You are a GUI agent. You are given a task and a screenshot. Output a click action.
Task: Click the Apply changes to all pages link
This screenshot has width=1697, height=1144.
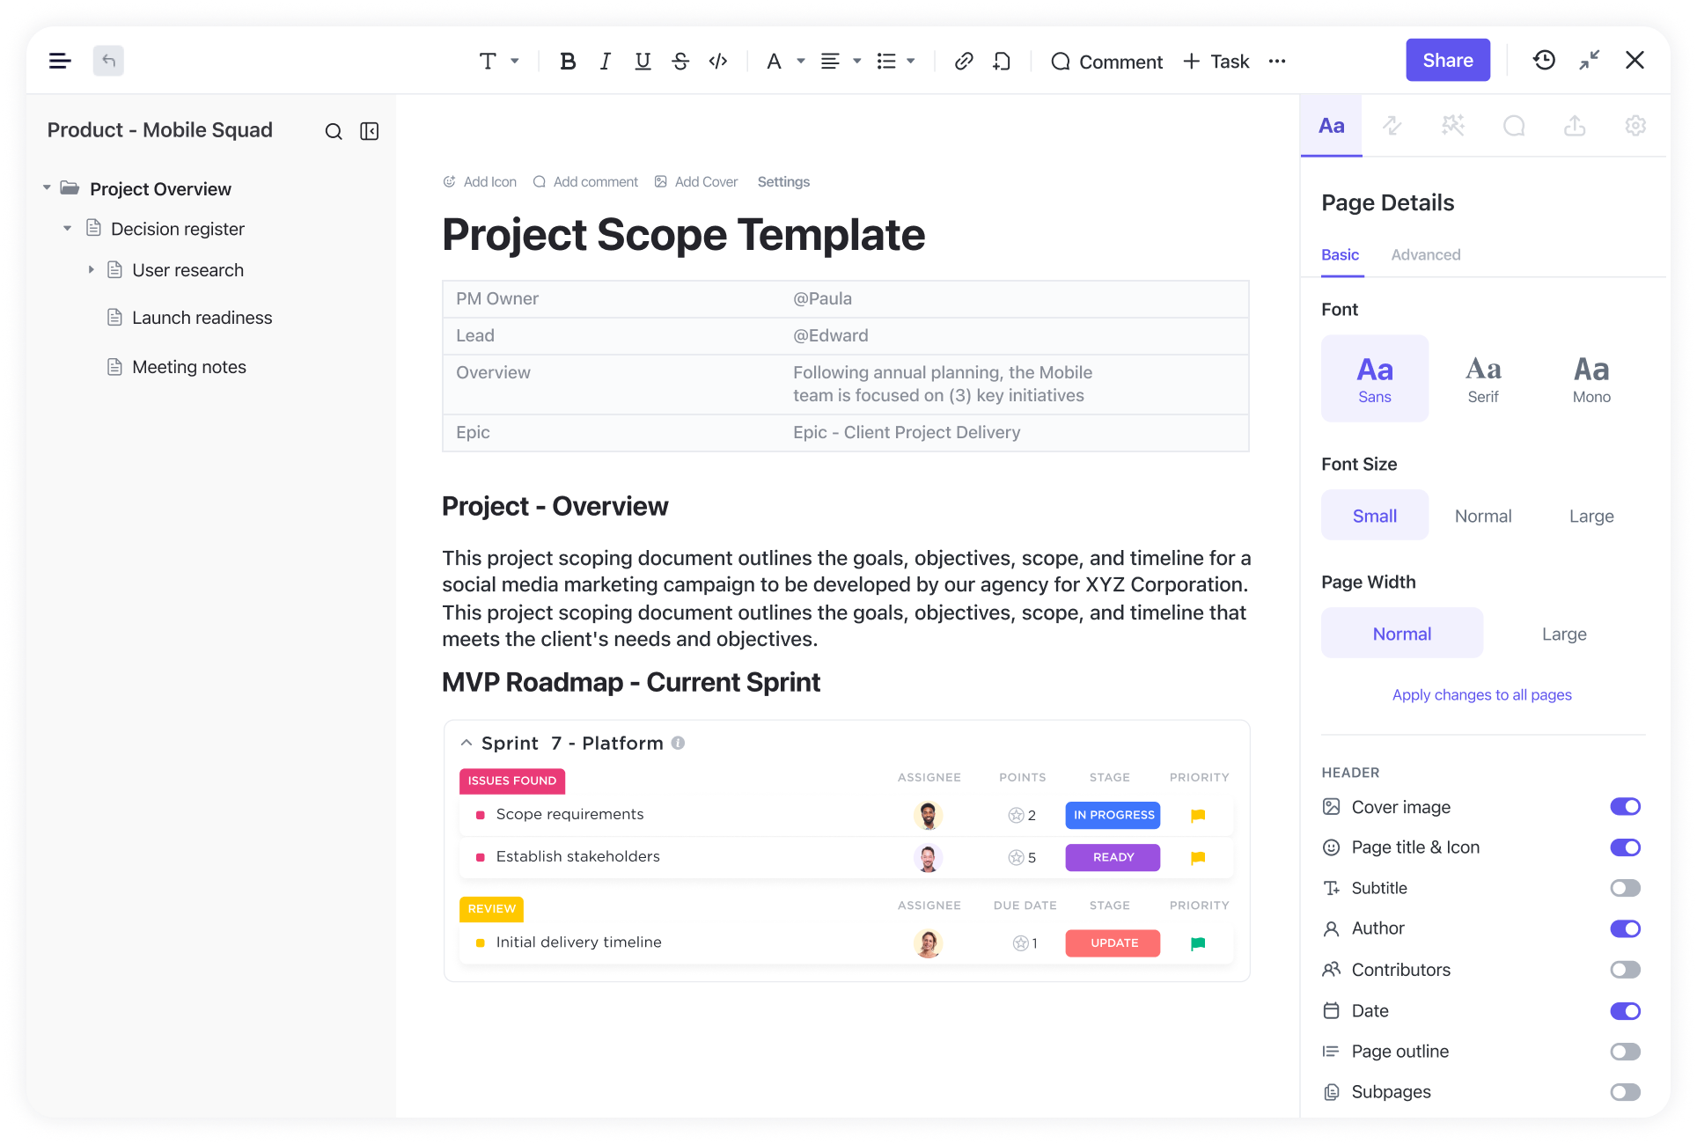tap(1482, 694)
